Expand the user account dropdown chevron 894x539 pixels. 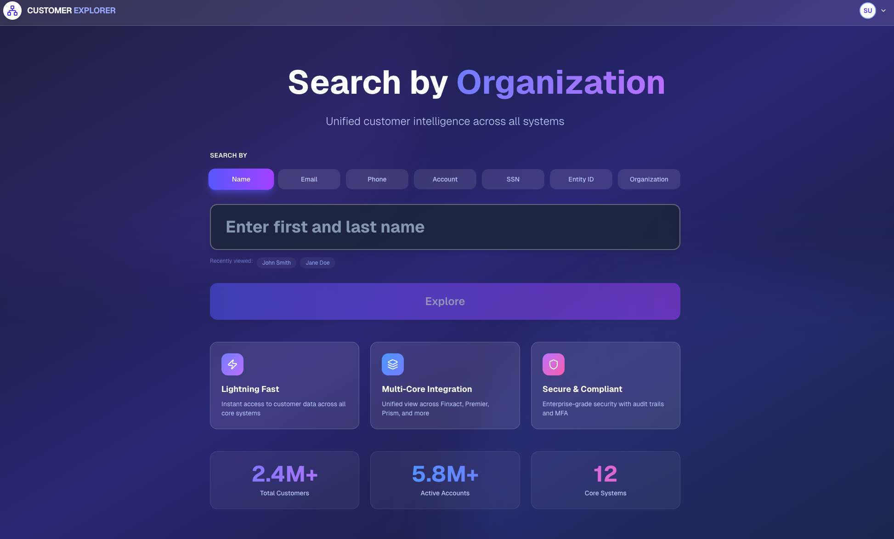point(884,10)
